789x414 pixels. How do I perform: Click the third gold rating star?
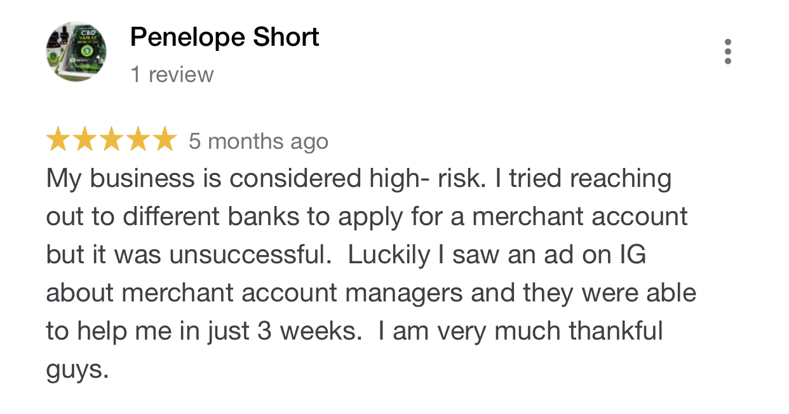point(111,139)
